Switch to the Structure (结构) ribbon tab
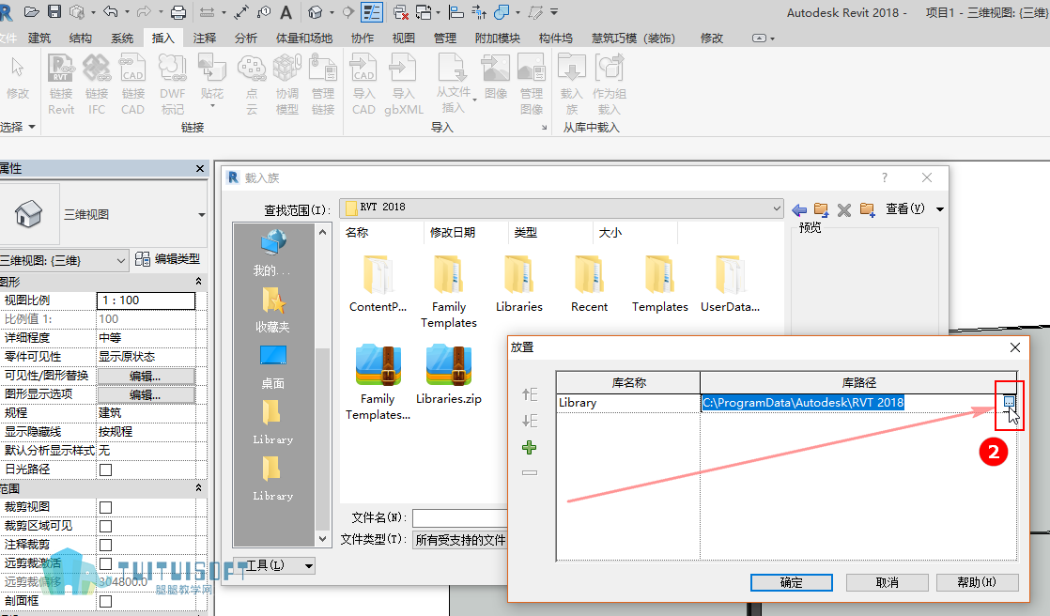This screenshot has height=616, width=1050. pyautogui.click(x=81, y=38)
